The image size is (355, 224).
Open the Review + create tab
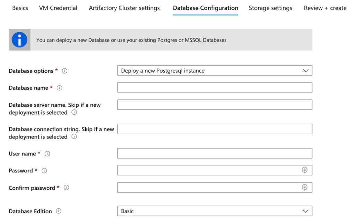click(325, 8)
